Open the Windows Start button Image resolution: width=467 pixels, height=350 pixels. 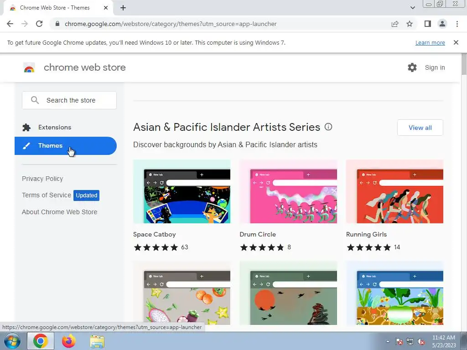pyautogui.click(x=12, y=341)
